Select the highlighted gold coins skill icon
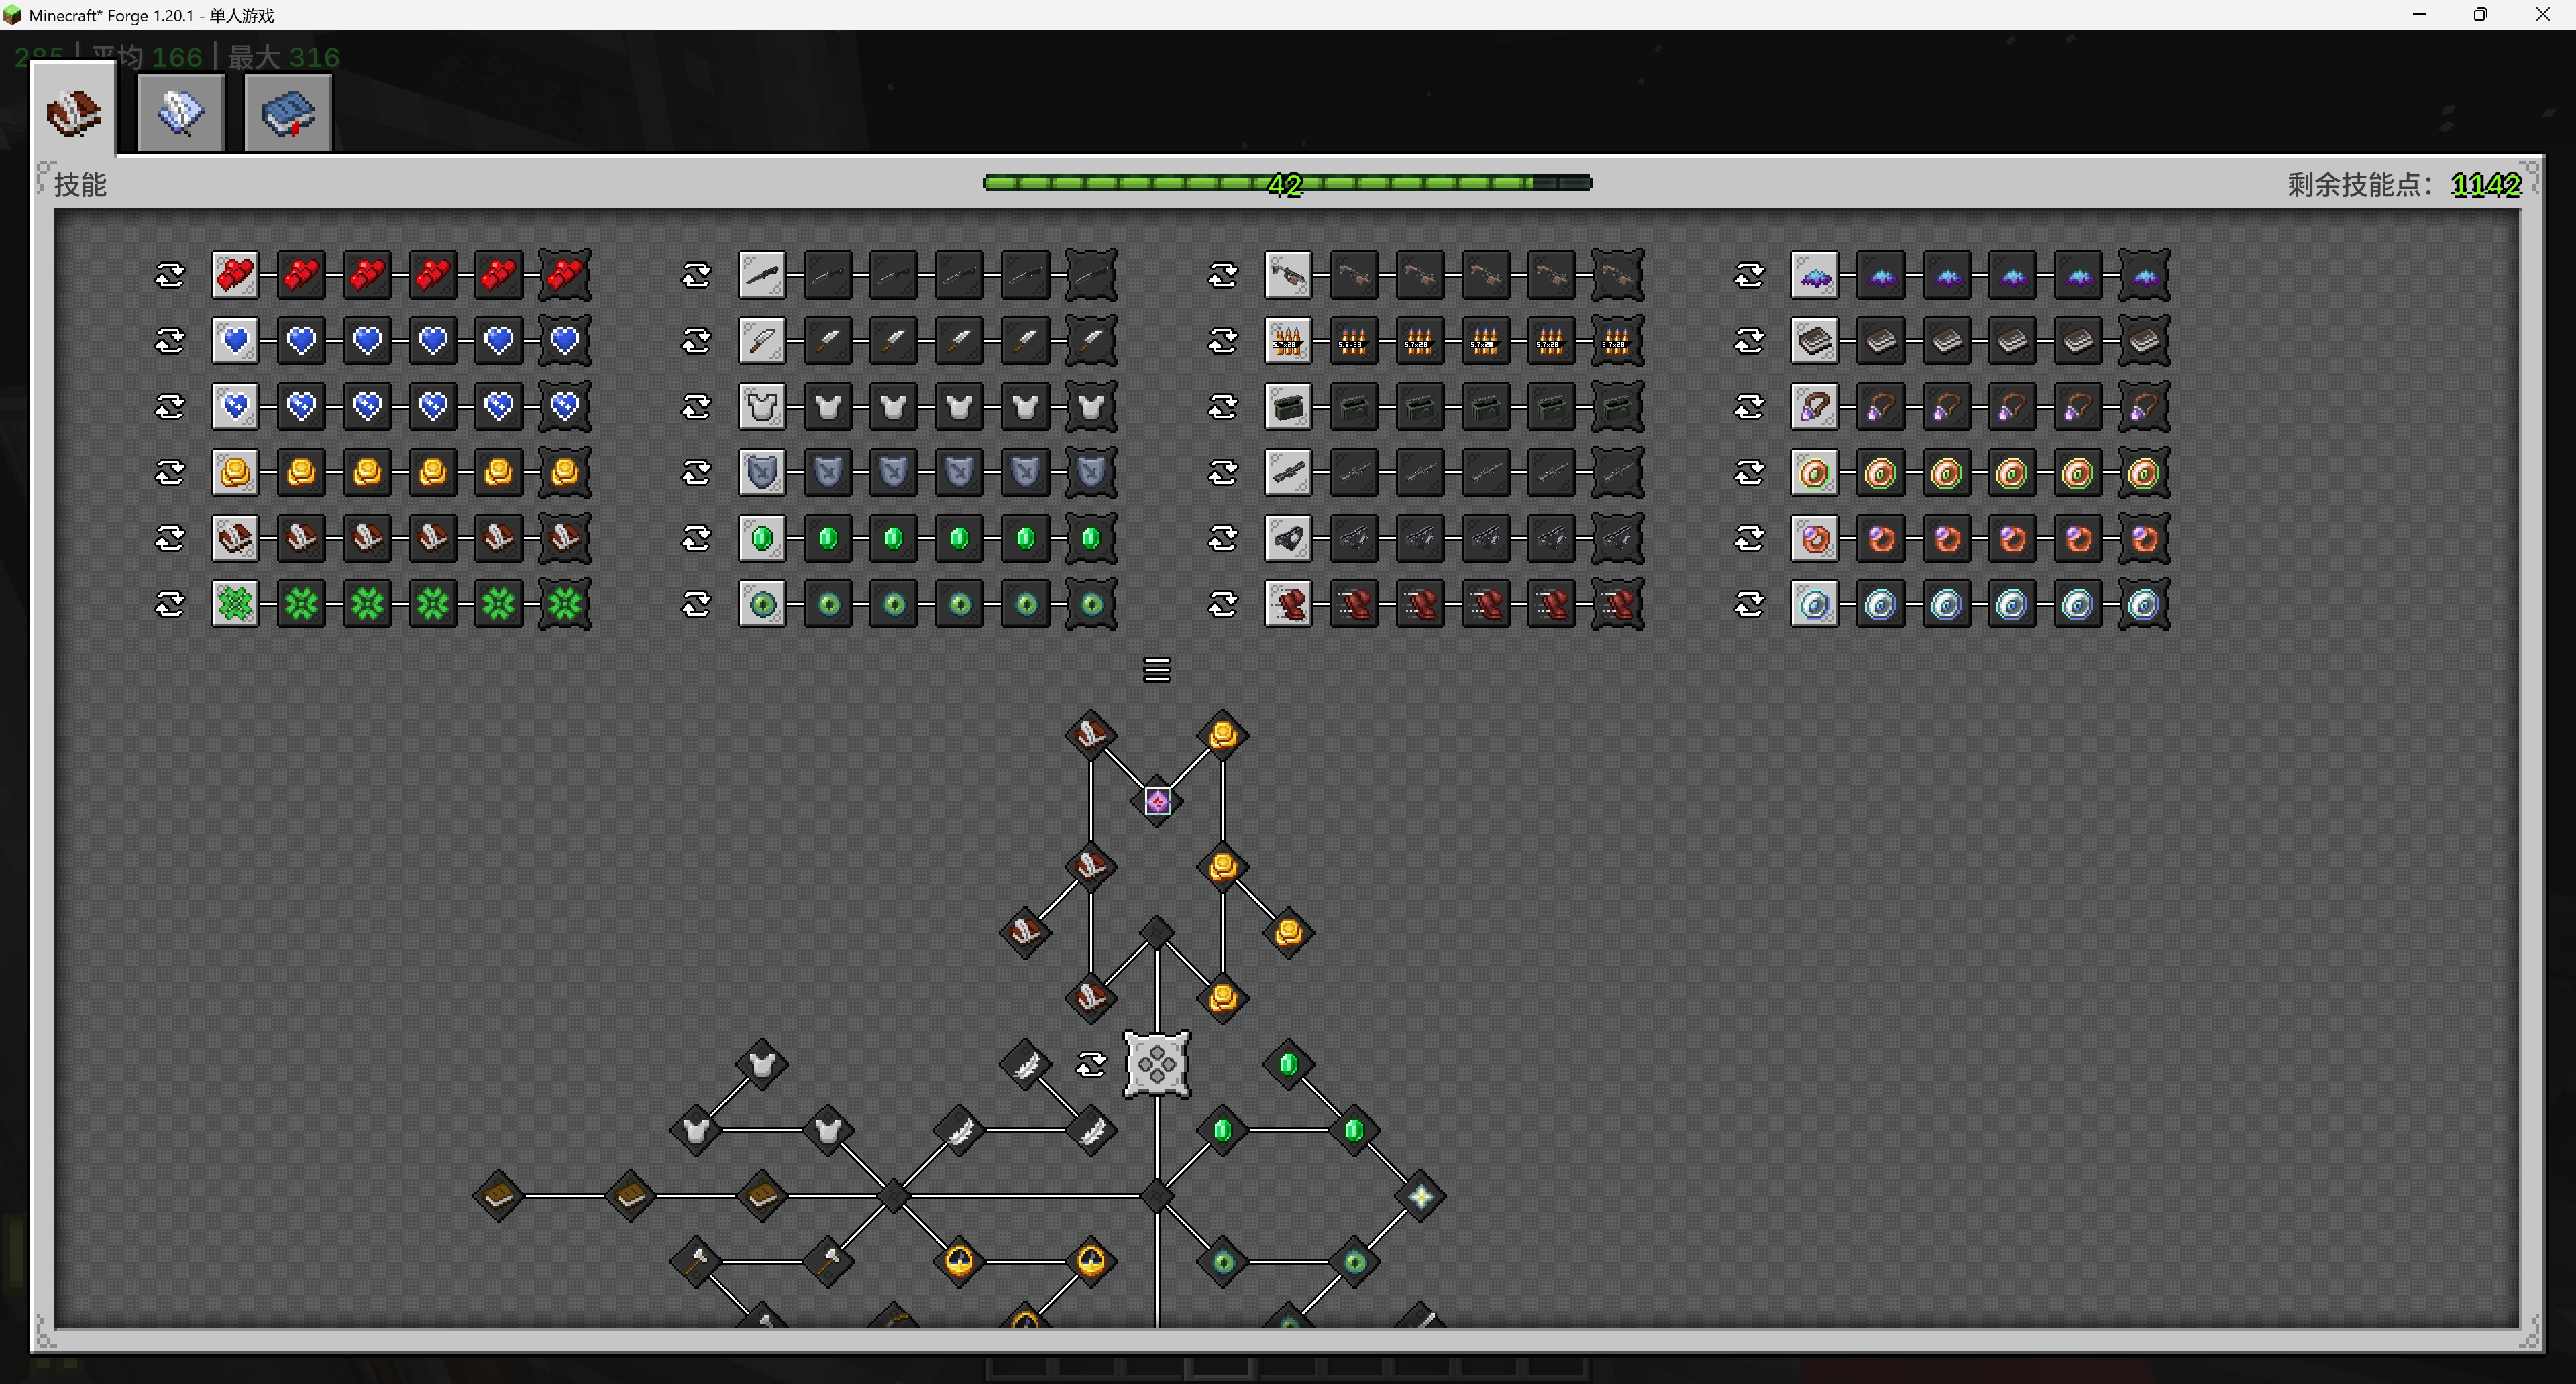 point(236,471)
